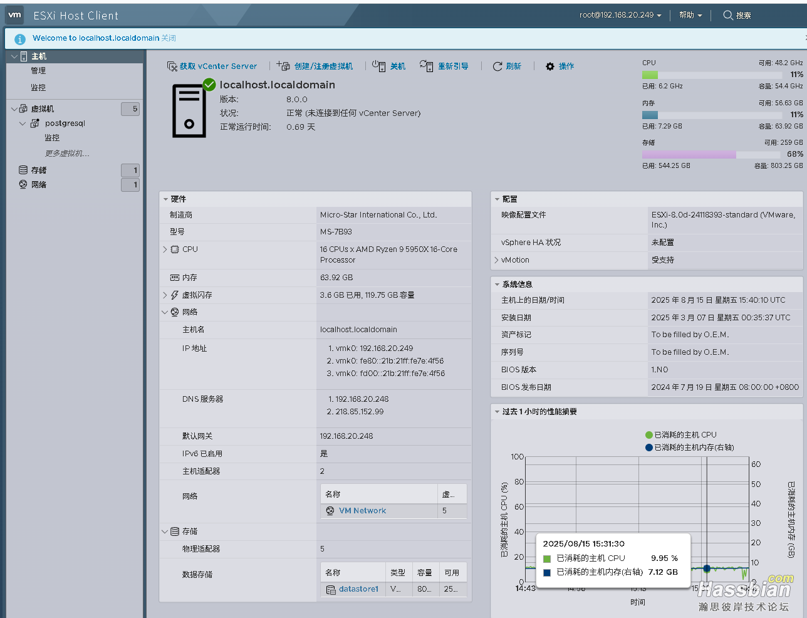This screenshot has width=807, height=618.
Task: Click the 虚拟机 count badge 5
Action: (130, 109)
